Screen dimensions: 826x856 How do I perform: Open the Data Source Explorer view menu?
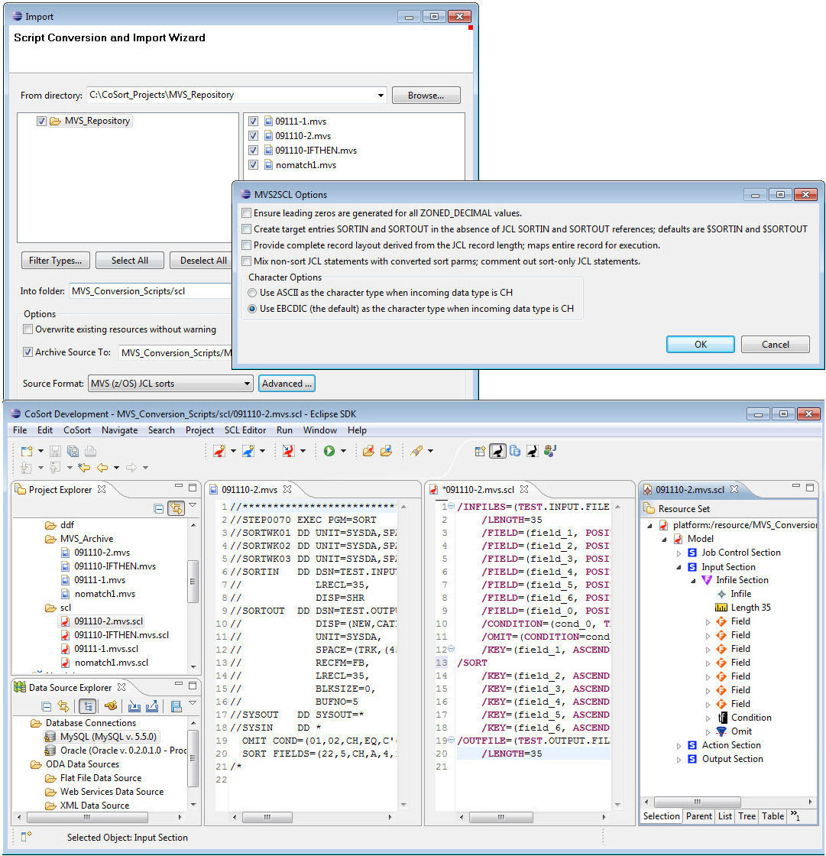(193, 703)
